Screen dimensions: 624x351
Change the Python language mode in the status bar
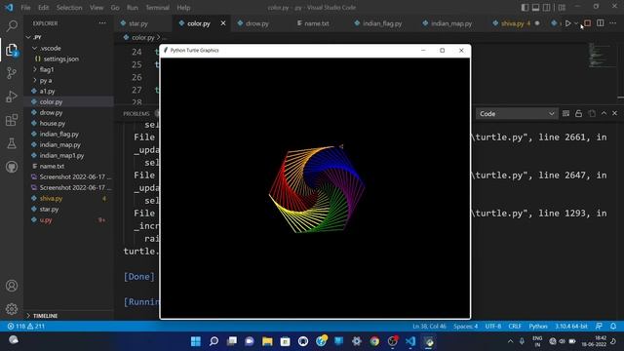pyautogui.click(x=538, y=326)
